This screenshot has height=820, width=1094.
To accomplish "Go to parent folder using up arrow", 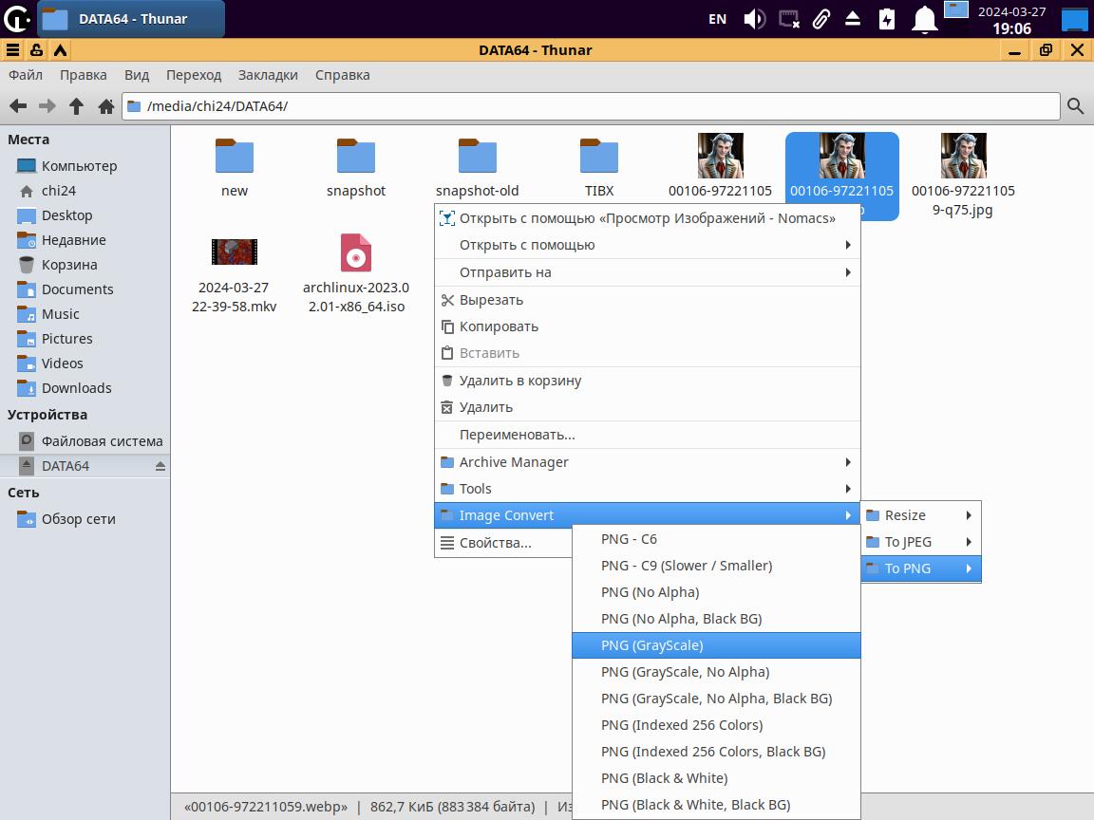I will tap(77, 106).
